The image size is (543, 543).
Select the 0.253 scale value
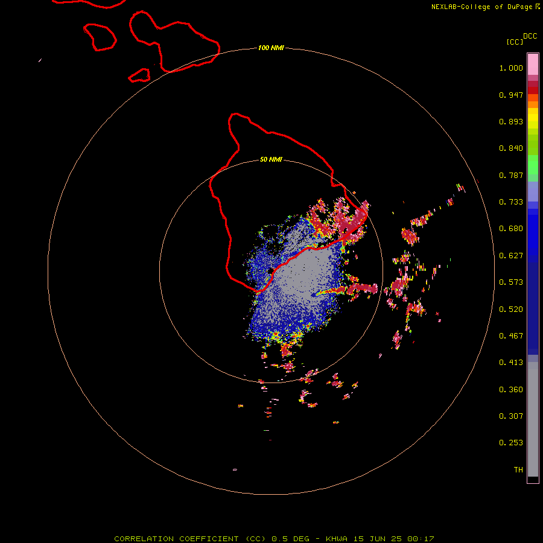(511, 443)
